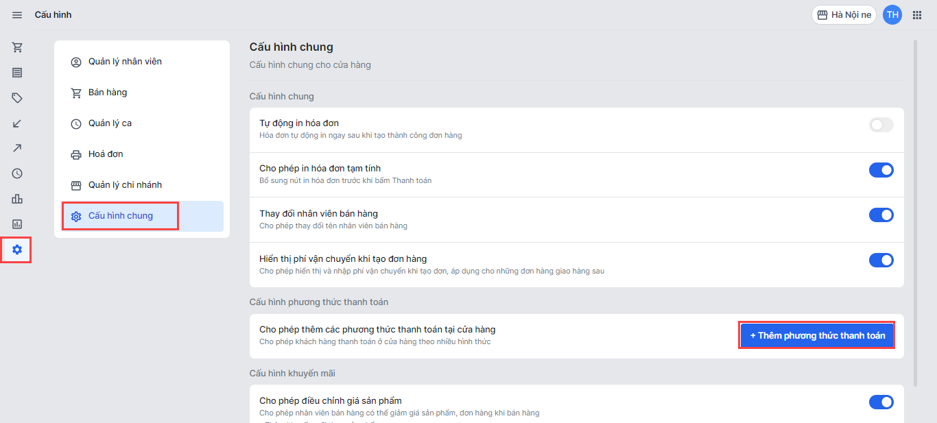This screenshot has height=423, width=937.
Task: Turn off Hiển thị phí vận chuyển toggle
Action: pyautogui.click(x=881, y=261)
